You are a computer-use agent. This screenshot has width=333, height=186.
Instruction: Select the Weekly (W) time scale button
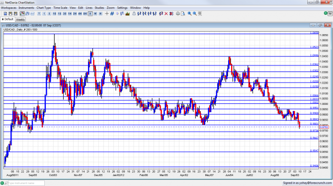(95, 14)
